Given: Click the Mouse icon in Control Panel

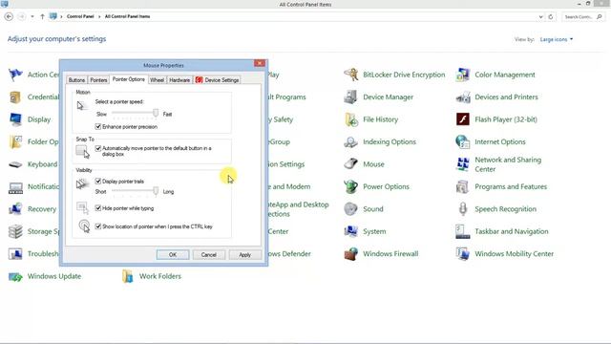Looking at the screenshot, I should 350,164.
